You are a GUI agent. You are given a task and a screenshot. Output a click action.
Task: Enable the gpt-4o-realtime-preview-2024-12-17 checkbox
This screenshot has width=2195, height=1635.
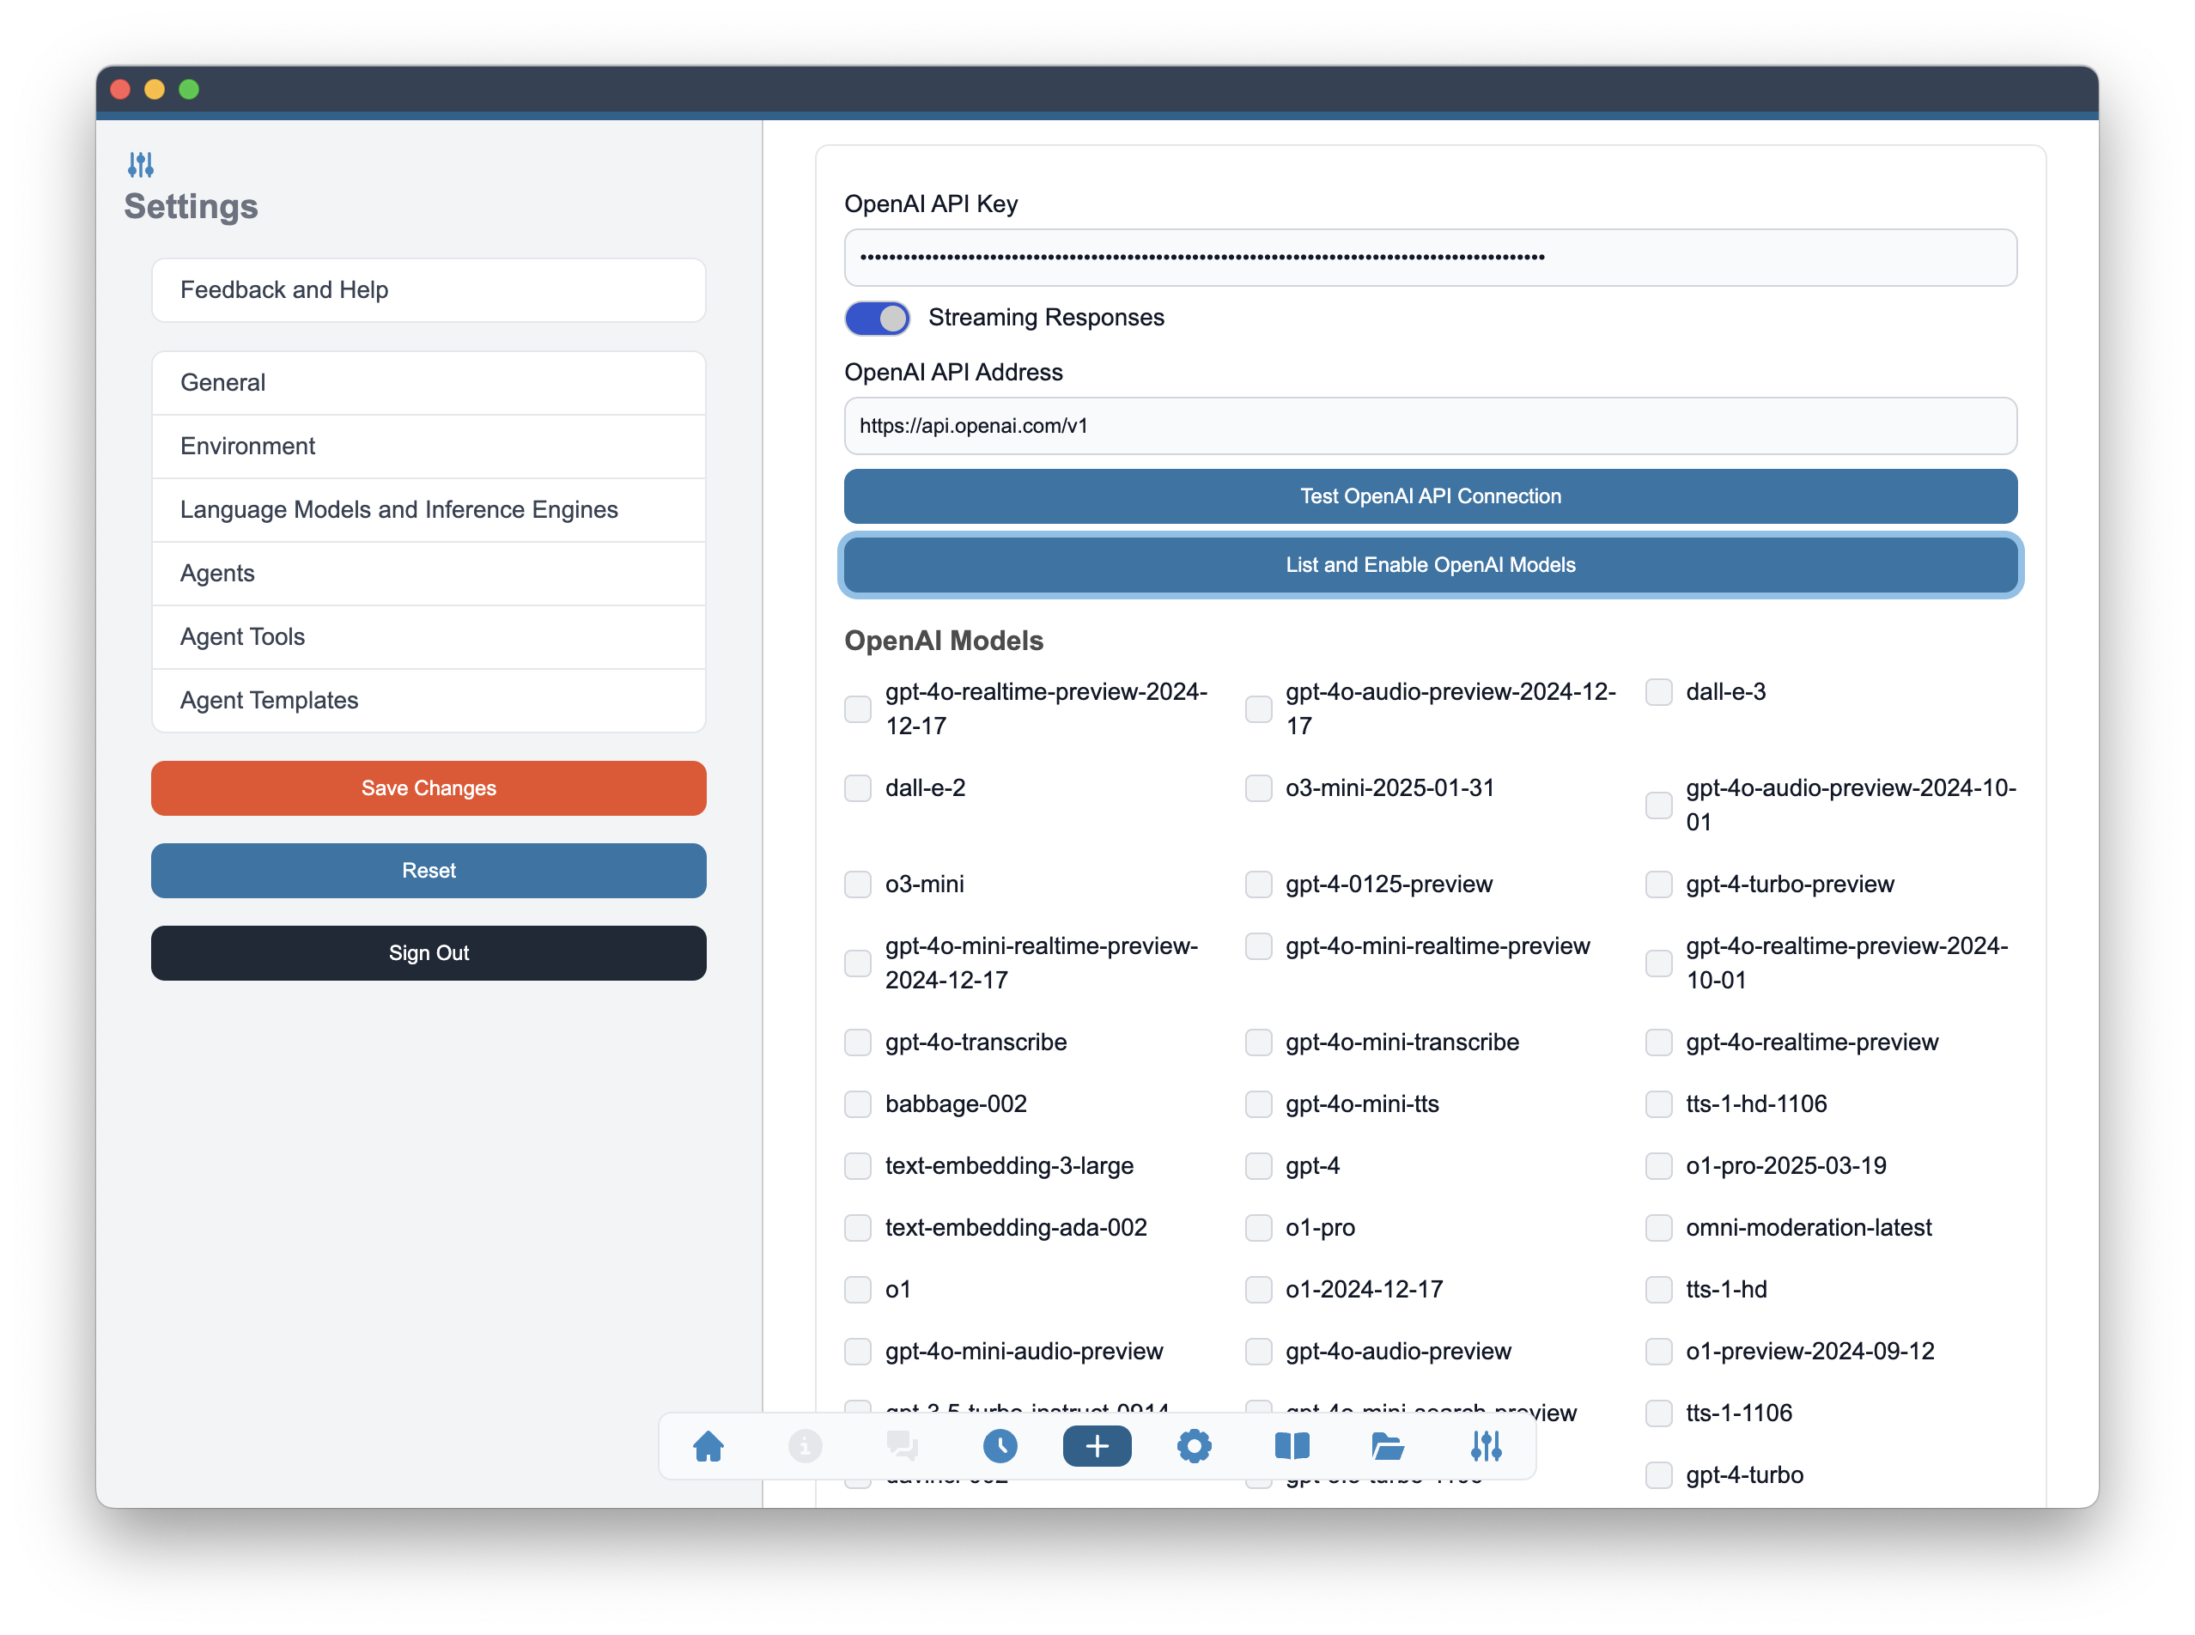857,708
